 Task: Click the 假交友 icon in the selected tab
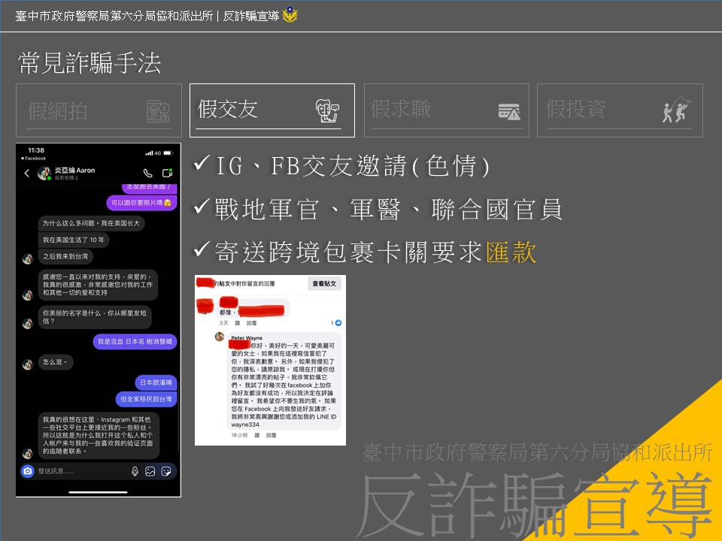pyautogui.click(x=327, y=111)
